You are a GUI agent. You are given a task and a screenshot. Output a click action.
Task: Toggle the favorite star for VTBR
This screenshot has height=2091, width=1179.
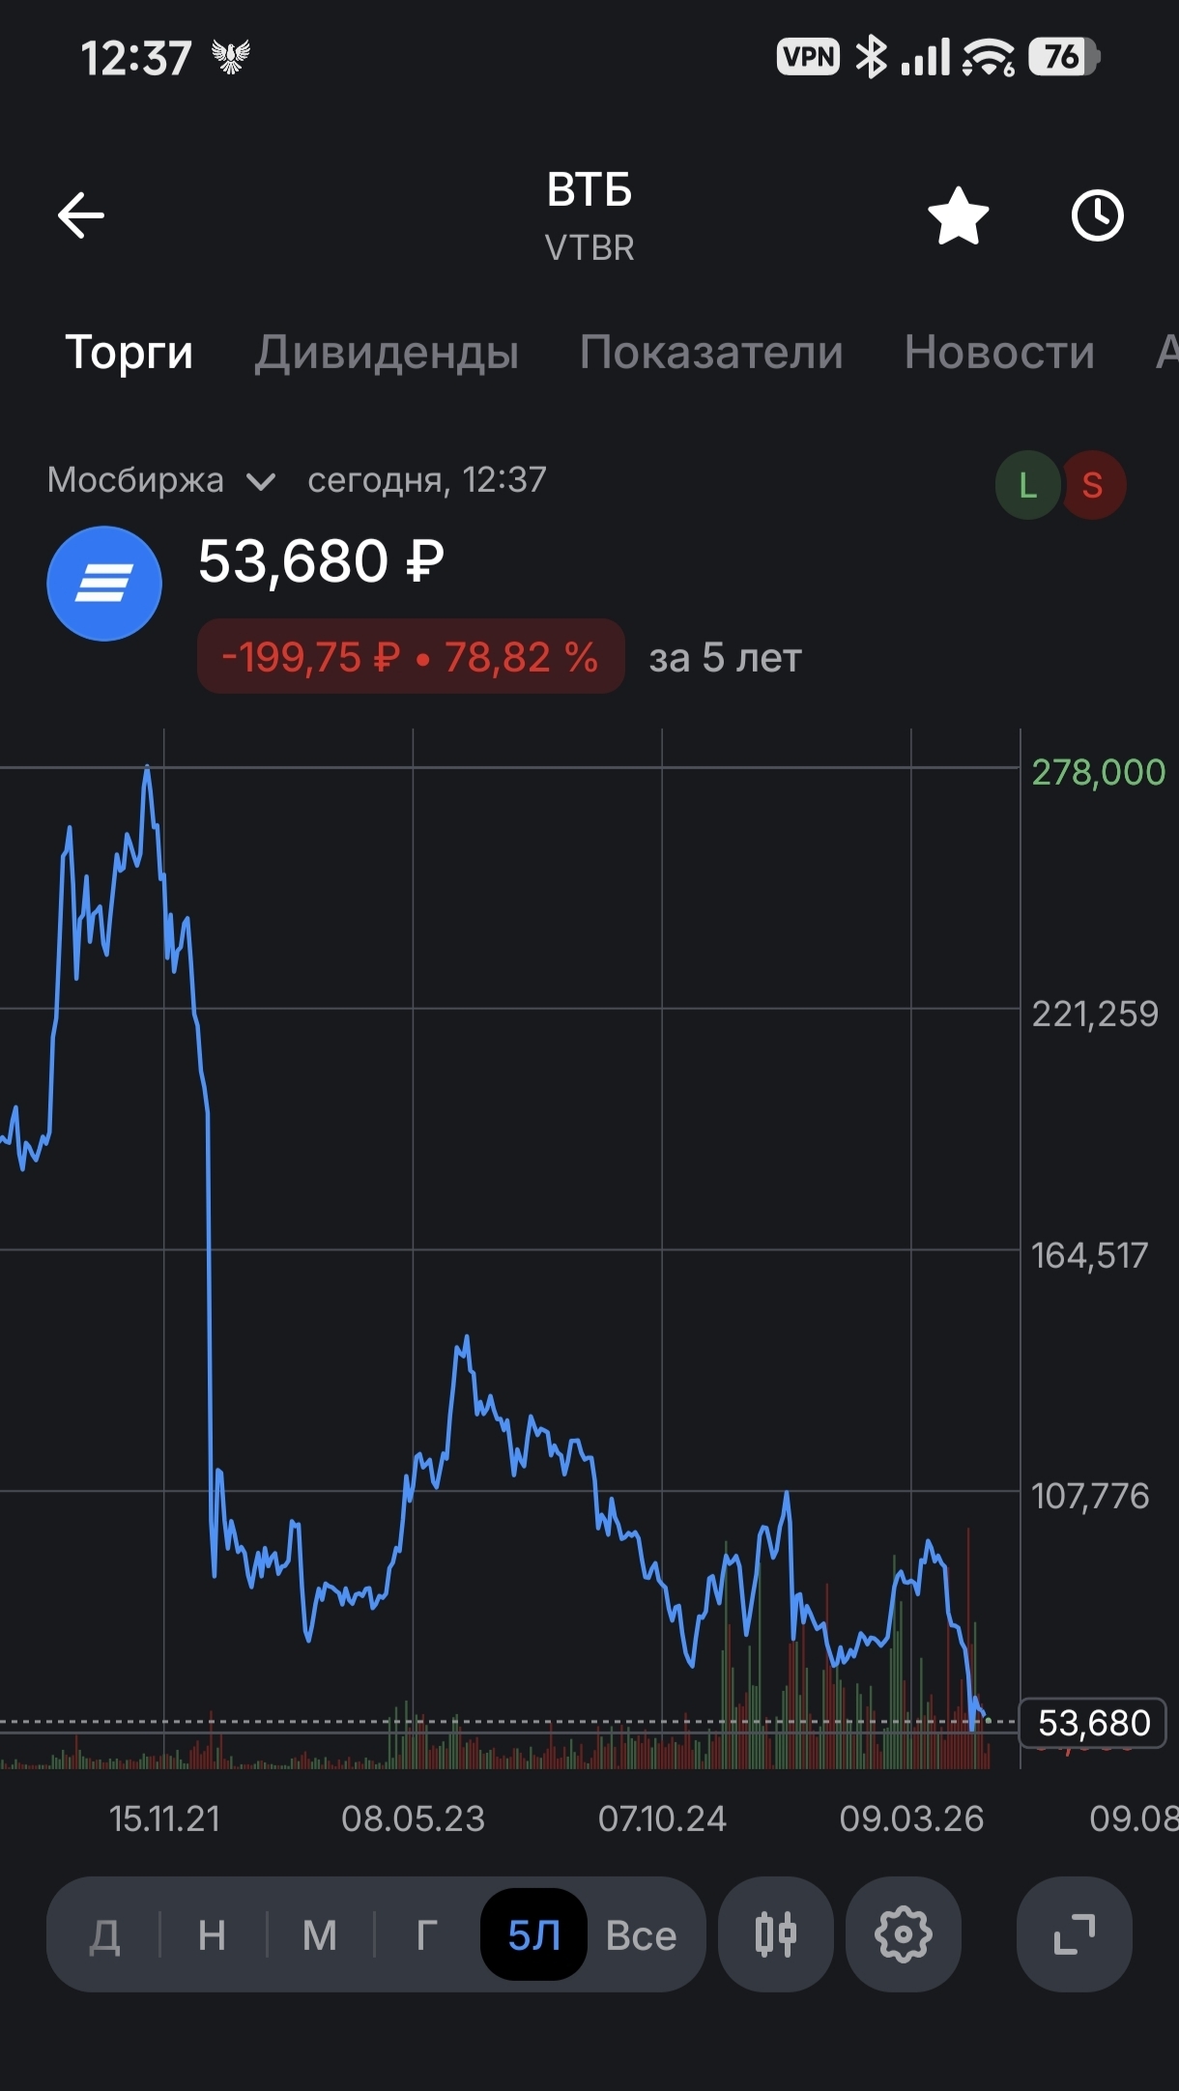click(958, 215)
